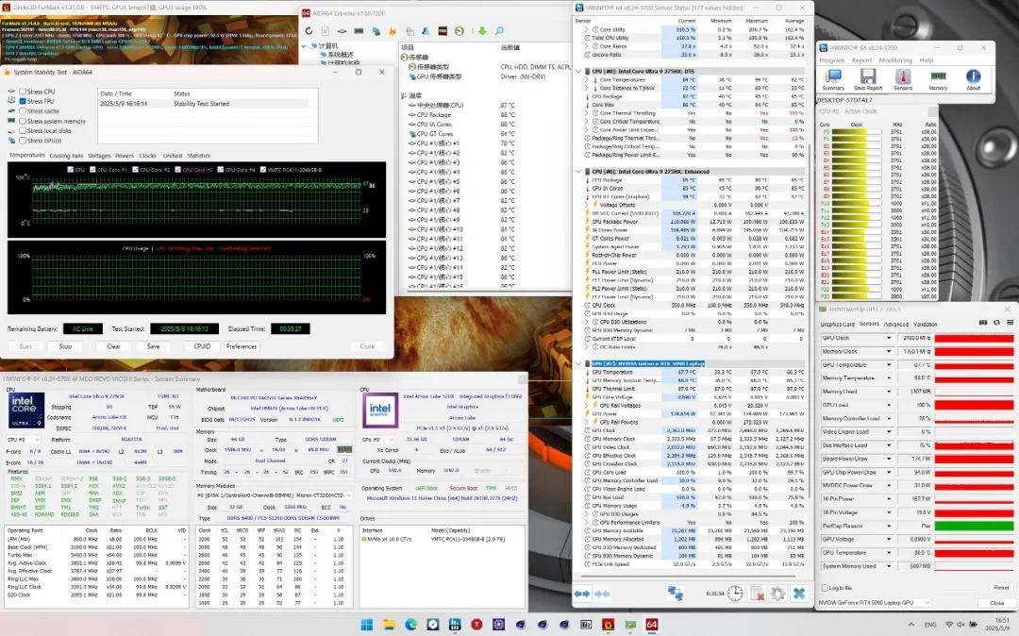1019x636 pixels.
Task: Open Preferences in stability test window
Action: [x=242, y=346]
